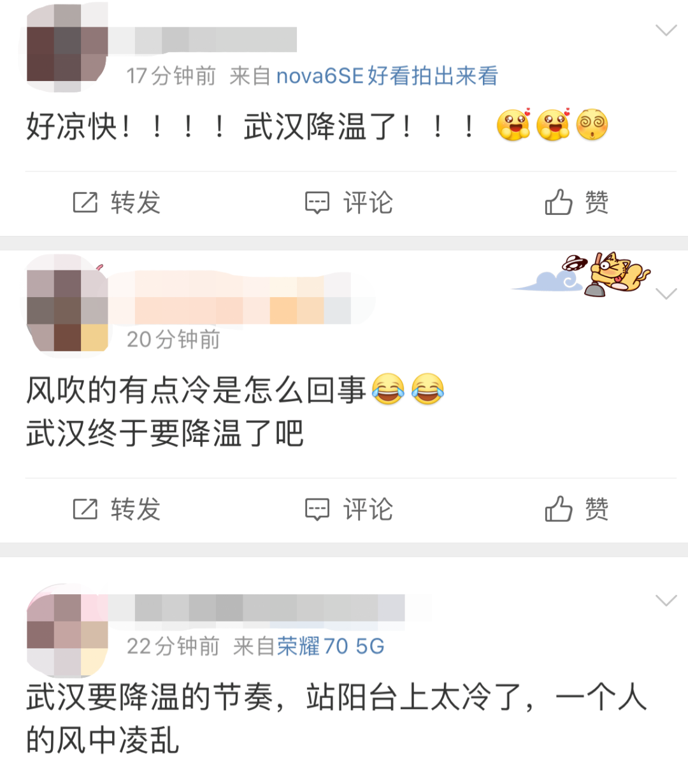Expand the chevron menu on the 20分钟前 post
Image resolution: width=688 pixels, height=781 pixels.
pyautogui.click(x=666, y=294)
